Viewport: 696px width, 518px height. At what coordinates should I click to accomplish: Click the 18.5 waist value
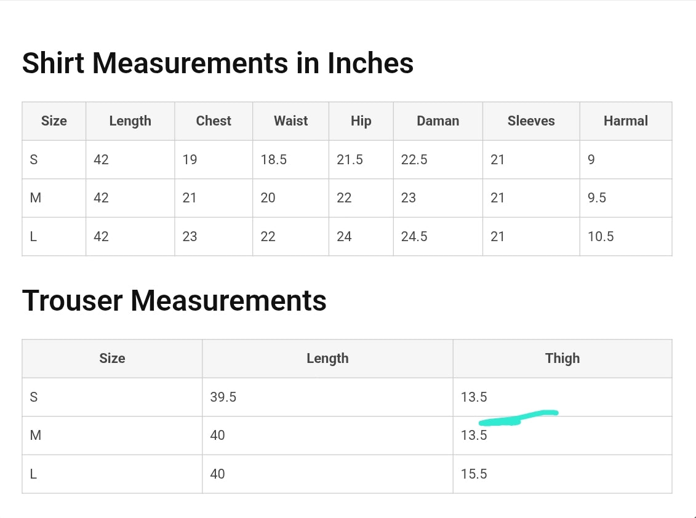tap(273, 160)
